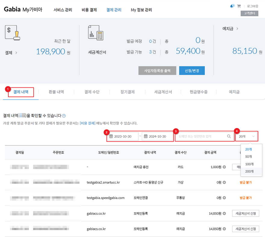Open the 예치금 summary chevron
Screen dimensions: 265x237
[237, 29]
